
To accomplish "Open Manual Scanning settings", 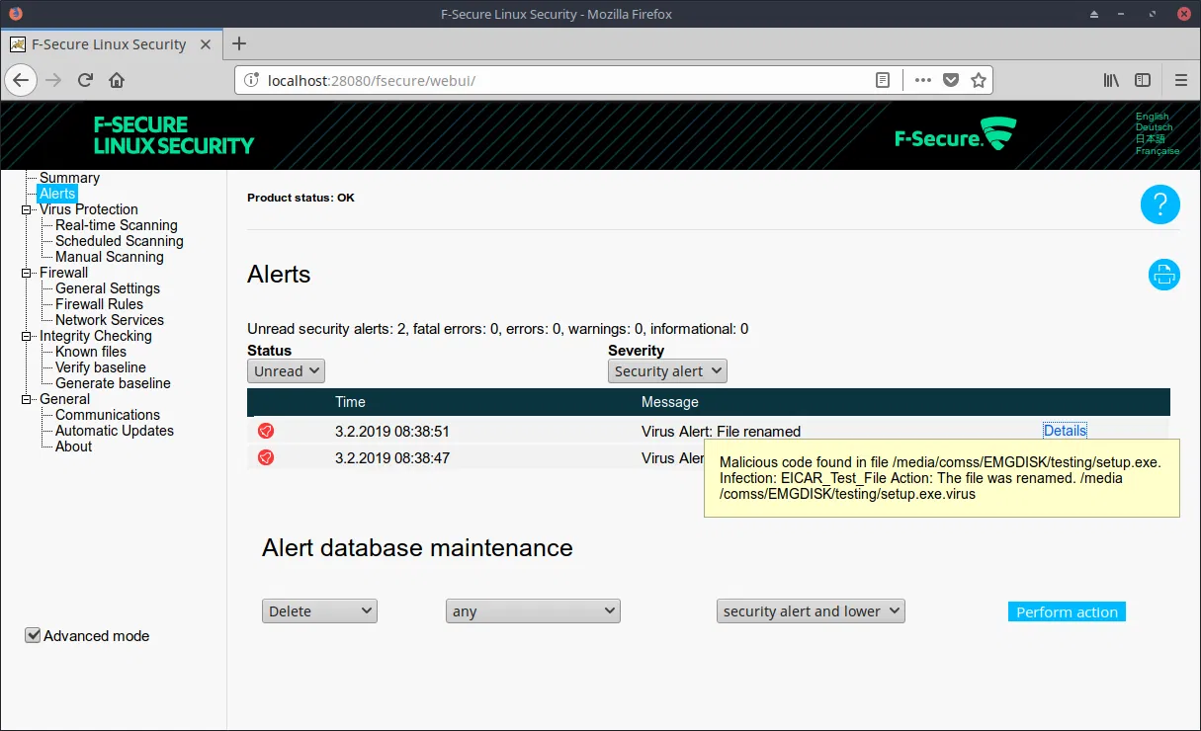I will pyautogui.click(x=110, y=257).
